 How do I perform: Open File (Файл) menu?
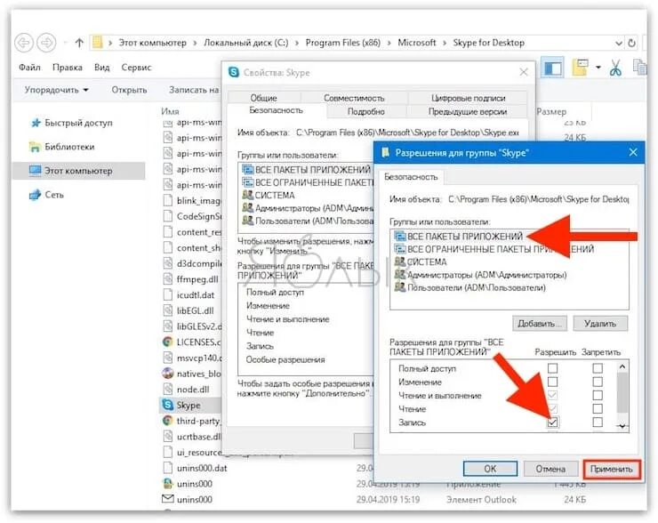pos(29,68)
